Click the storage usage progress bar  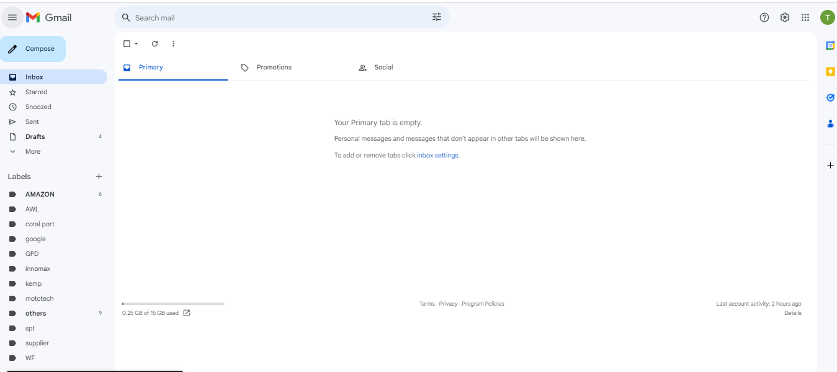tap(173, 304)
